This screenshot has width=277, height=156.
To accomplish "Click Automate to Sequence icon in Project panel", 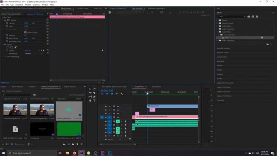I will point(64,144).
